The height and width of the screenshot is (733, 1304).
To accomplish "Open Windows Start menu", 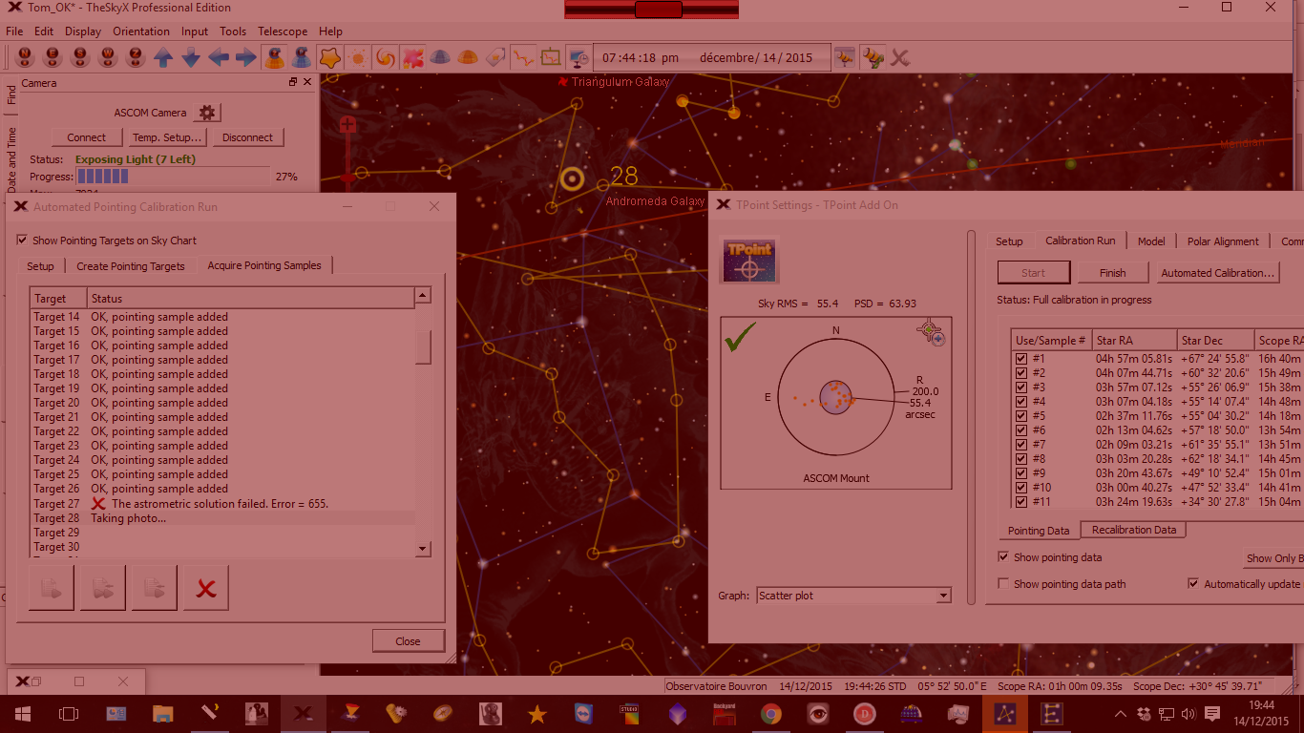I will [x=23, y=714].
